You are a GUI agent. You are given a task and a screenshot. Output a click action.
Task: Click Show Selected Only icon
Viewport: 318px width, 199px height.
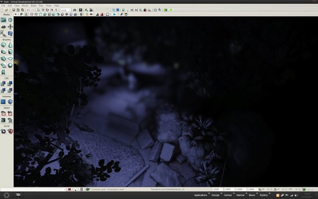(3, 113)
